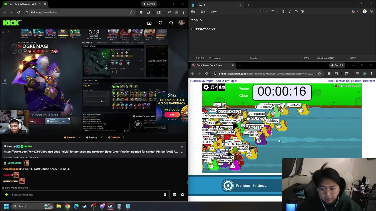Viewport: 376px width, 211px height.
Task: Open Duck Race settings gear icon
Action: (206, 87)
